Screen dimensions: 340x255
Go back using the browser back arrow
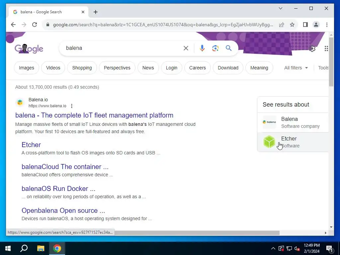point(13,25)
